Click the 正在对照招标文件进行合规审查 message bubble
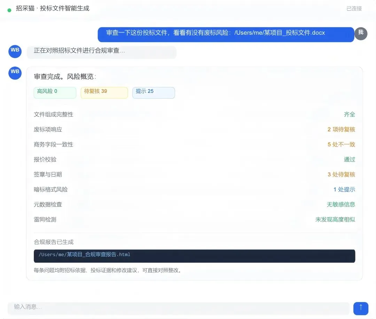 (102, 52)
